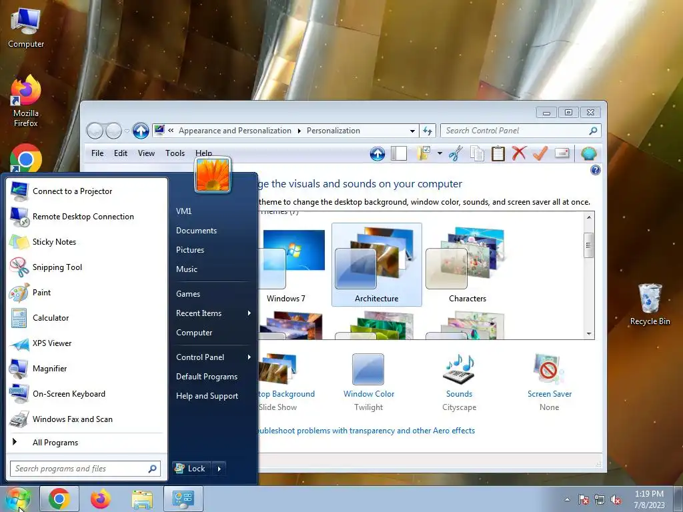Click the Start orb button
Screen dimensions: 683x512
[x=18, y=499]
